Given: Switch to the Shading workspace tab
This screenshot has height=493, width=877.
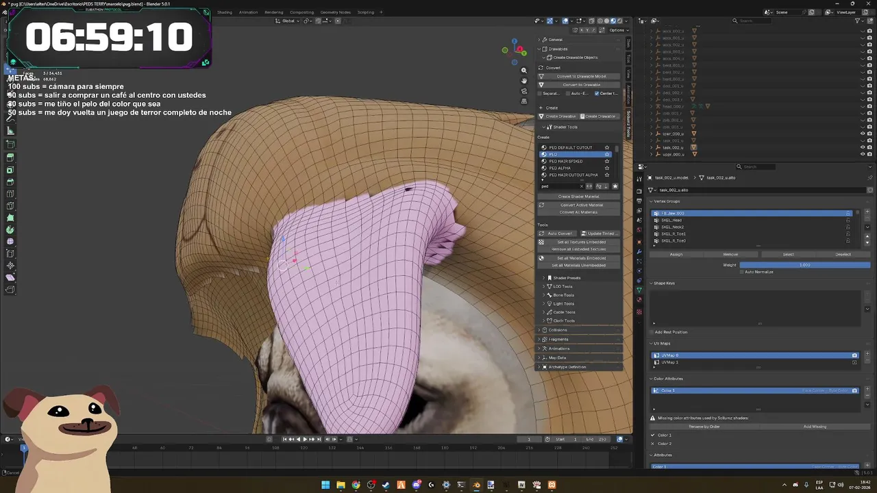Looking at the screenshot, I should [x=225, y=12].
